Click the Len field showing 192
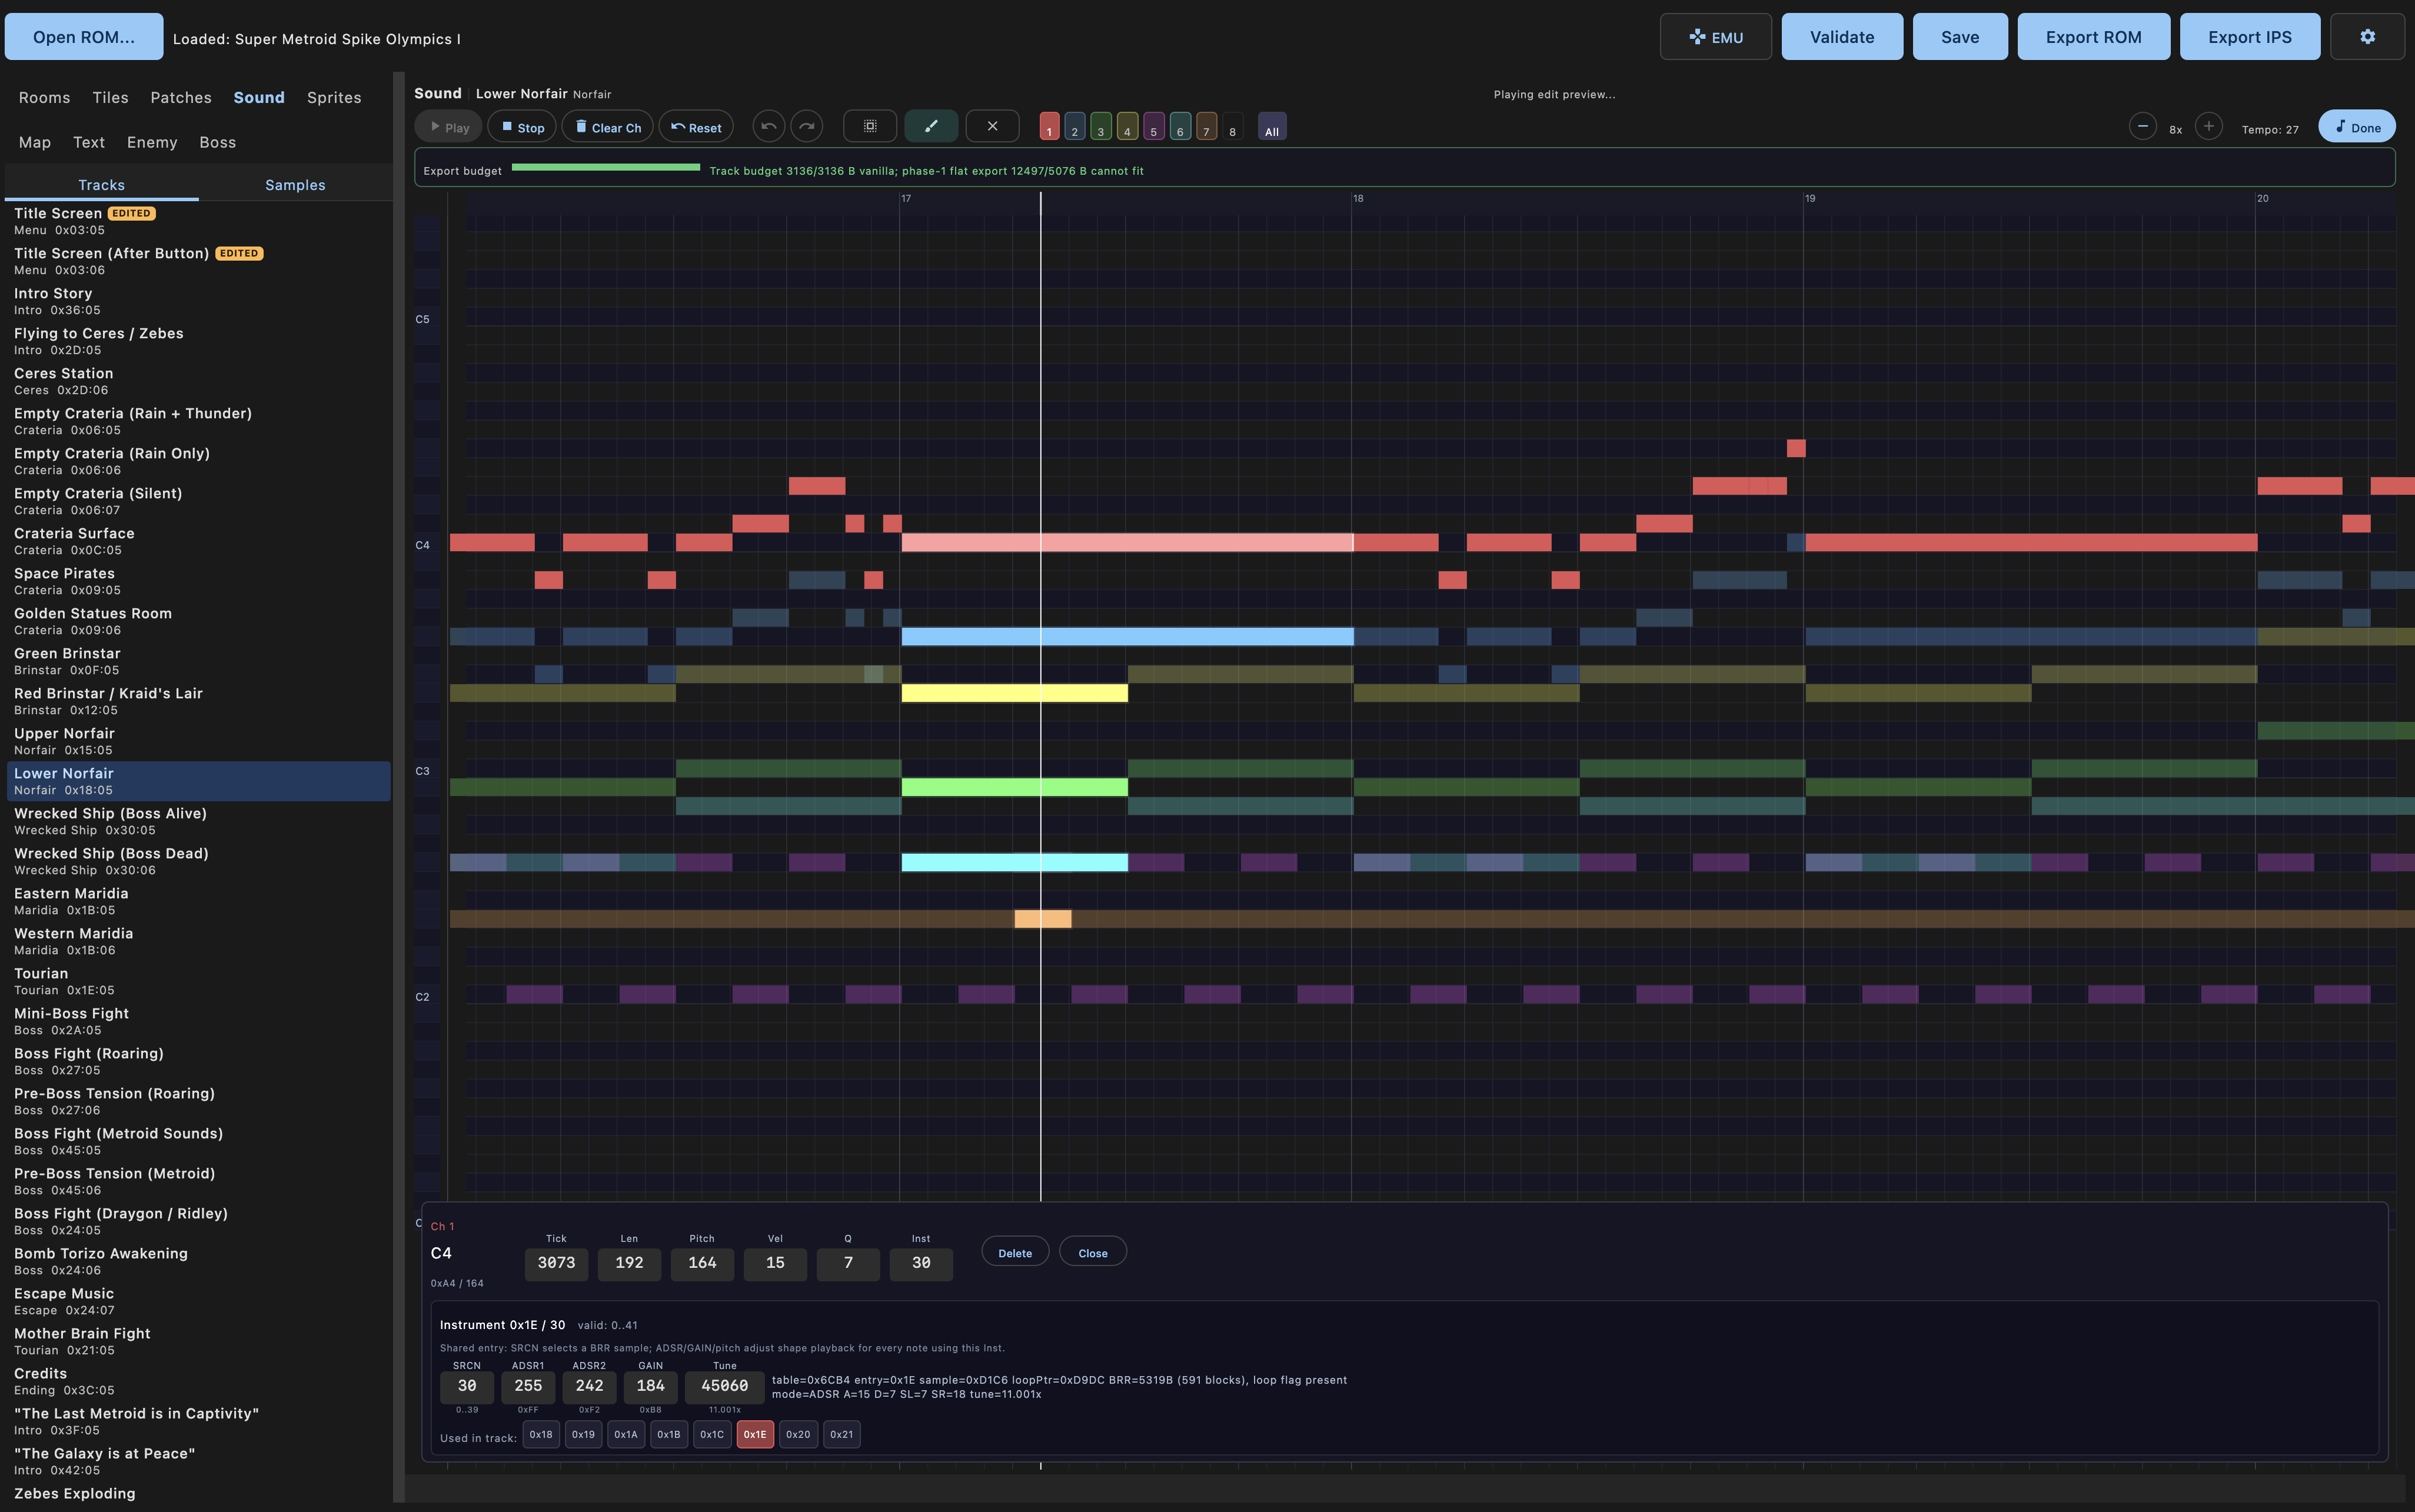Screen dimensions: 2415x1512 click(629, 1263)
